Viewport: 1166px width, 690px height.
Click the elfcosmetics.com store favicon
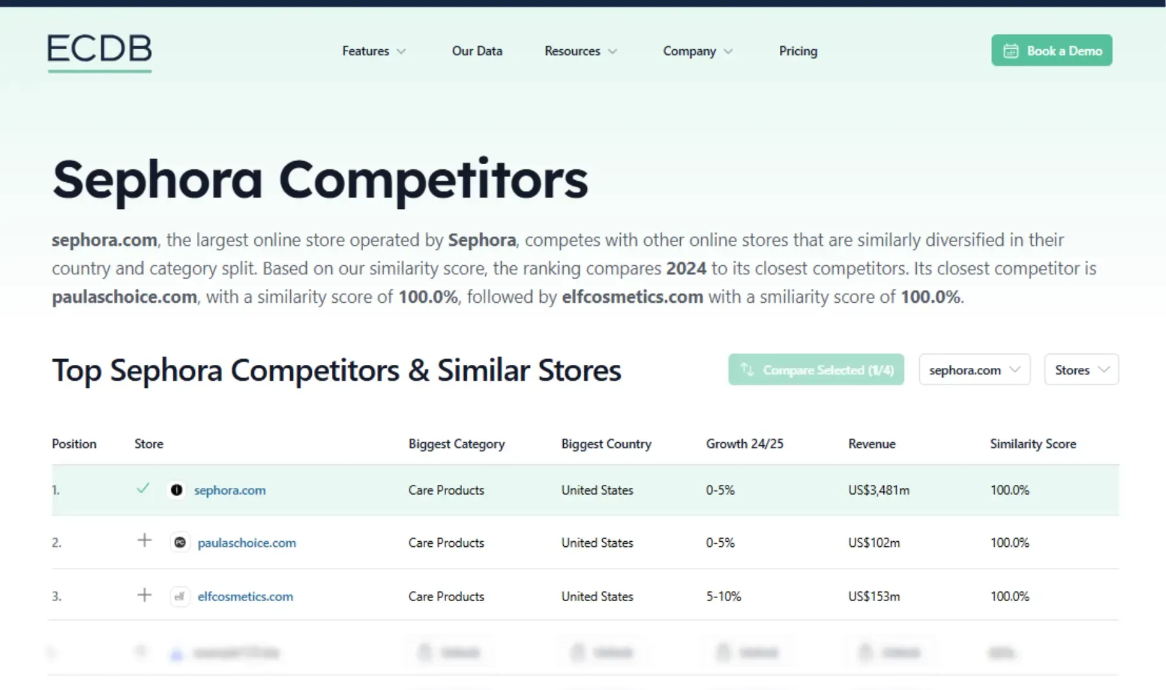(x=180, y=597)
